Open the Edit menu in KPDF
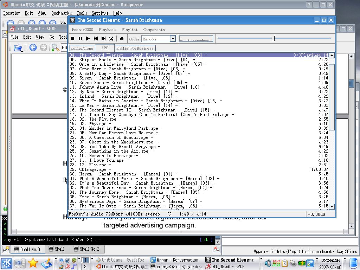Image resolution: width=360 pixels, height=270 pixels. pyautogui.click(x=27, y=37)
